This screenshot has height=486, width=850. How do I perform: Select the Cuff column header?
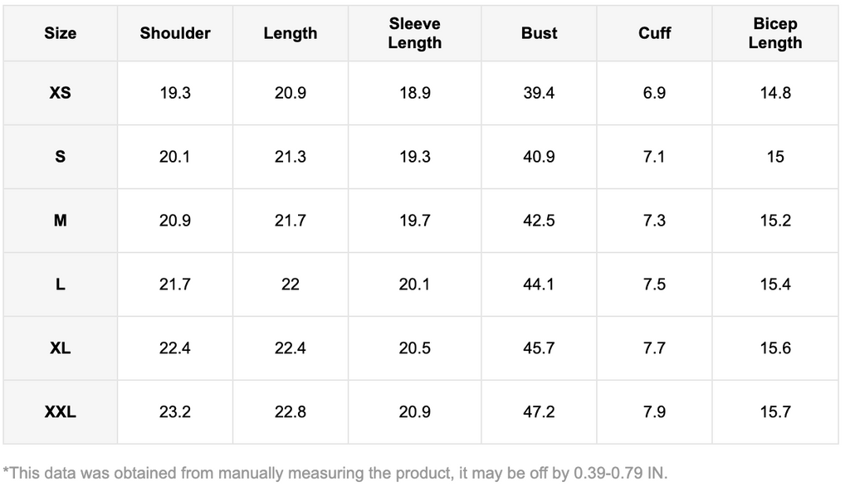(x=654, y=33)
